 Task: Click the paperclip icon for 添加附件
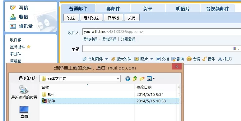[x=85, y=59]
